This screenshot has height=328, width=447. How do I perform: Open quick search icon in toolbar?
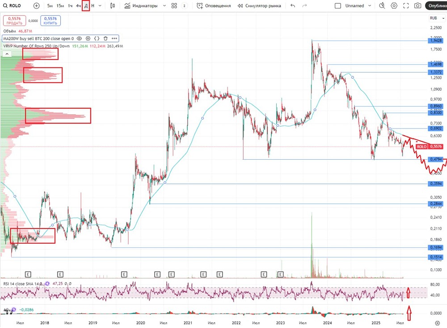coord(382,6)
